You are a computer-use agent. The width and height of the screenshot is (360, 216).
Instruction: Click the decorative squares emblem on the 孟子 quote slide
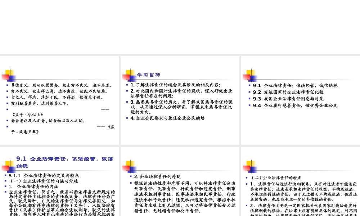[x=9, y=76]
